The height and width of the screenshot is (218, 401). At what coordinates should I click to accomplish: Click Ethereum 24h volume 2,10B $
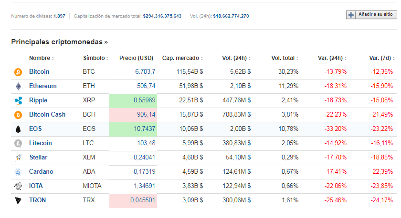pyautogui.click(x=240, y=86)
